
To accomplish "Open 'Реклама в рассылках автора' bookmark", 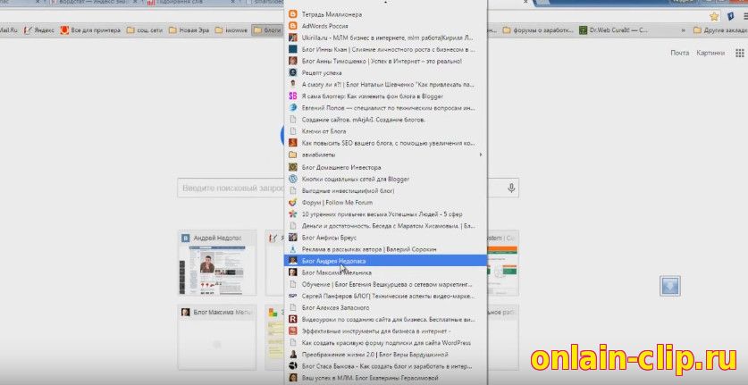I will [385, 249].
